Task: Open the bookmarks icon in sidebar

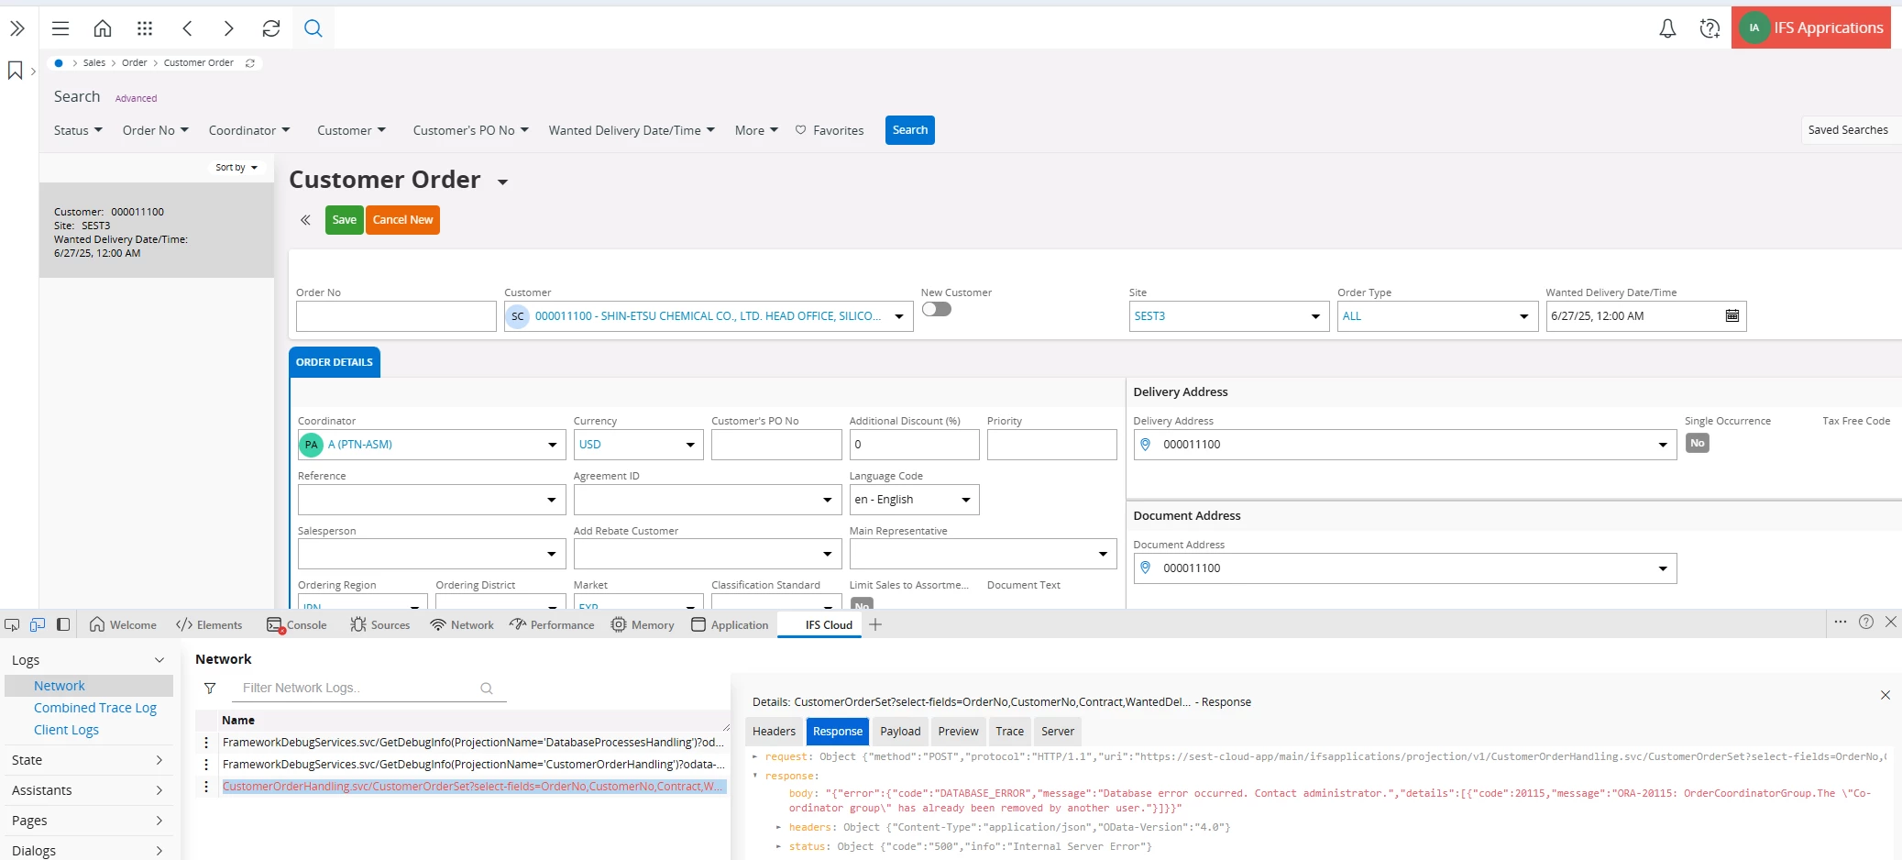Action: (x=16, y=71)
